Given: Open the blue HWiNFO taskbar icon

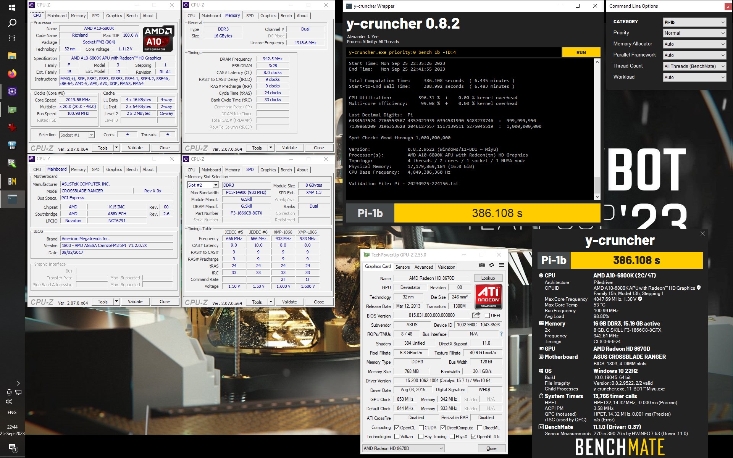Looking at the screenshot, I should 12,145.
